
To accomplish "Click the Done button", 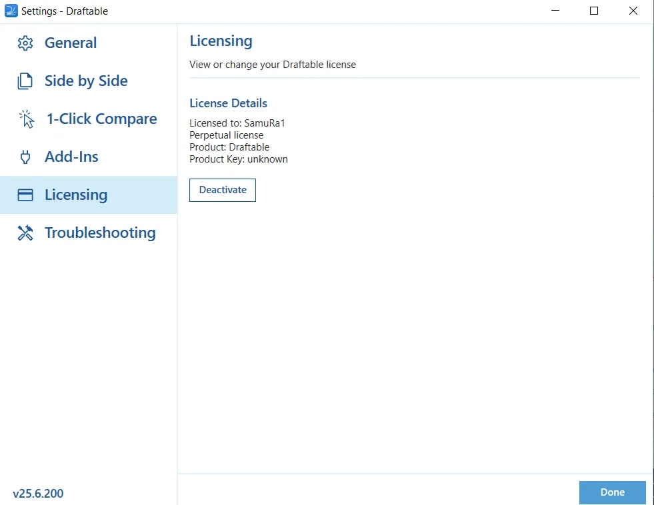I will 612,492.
